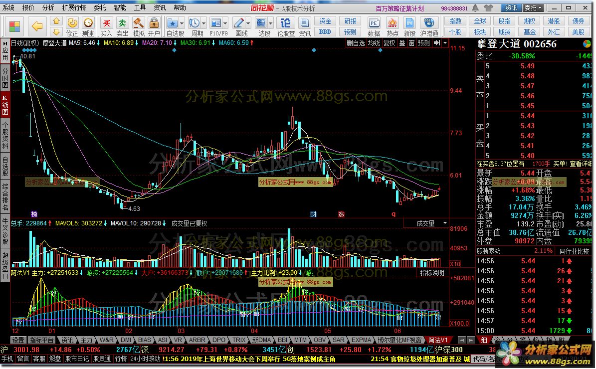596x369 pixels.
Task: Click the 买入 buy icon
Action: click(x=107, y=23)
